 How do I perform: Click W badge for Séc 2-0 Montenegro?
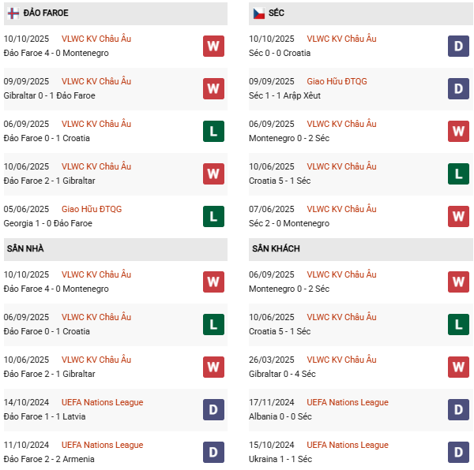[458, 216]
